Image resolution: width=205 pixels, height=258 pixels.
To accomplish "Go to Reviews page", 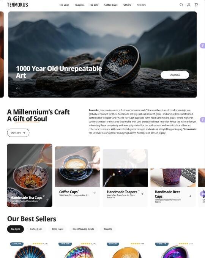I will [141, 5].
